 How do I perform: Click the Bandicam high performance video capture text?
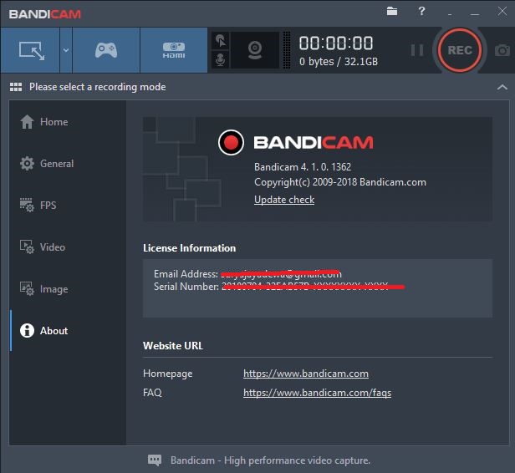click(x=270, y=460)
